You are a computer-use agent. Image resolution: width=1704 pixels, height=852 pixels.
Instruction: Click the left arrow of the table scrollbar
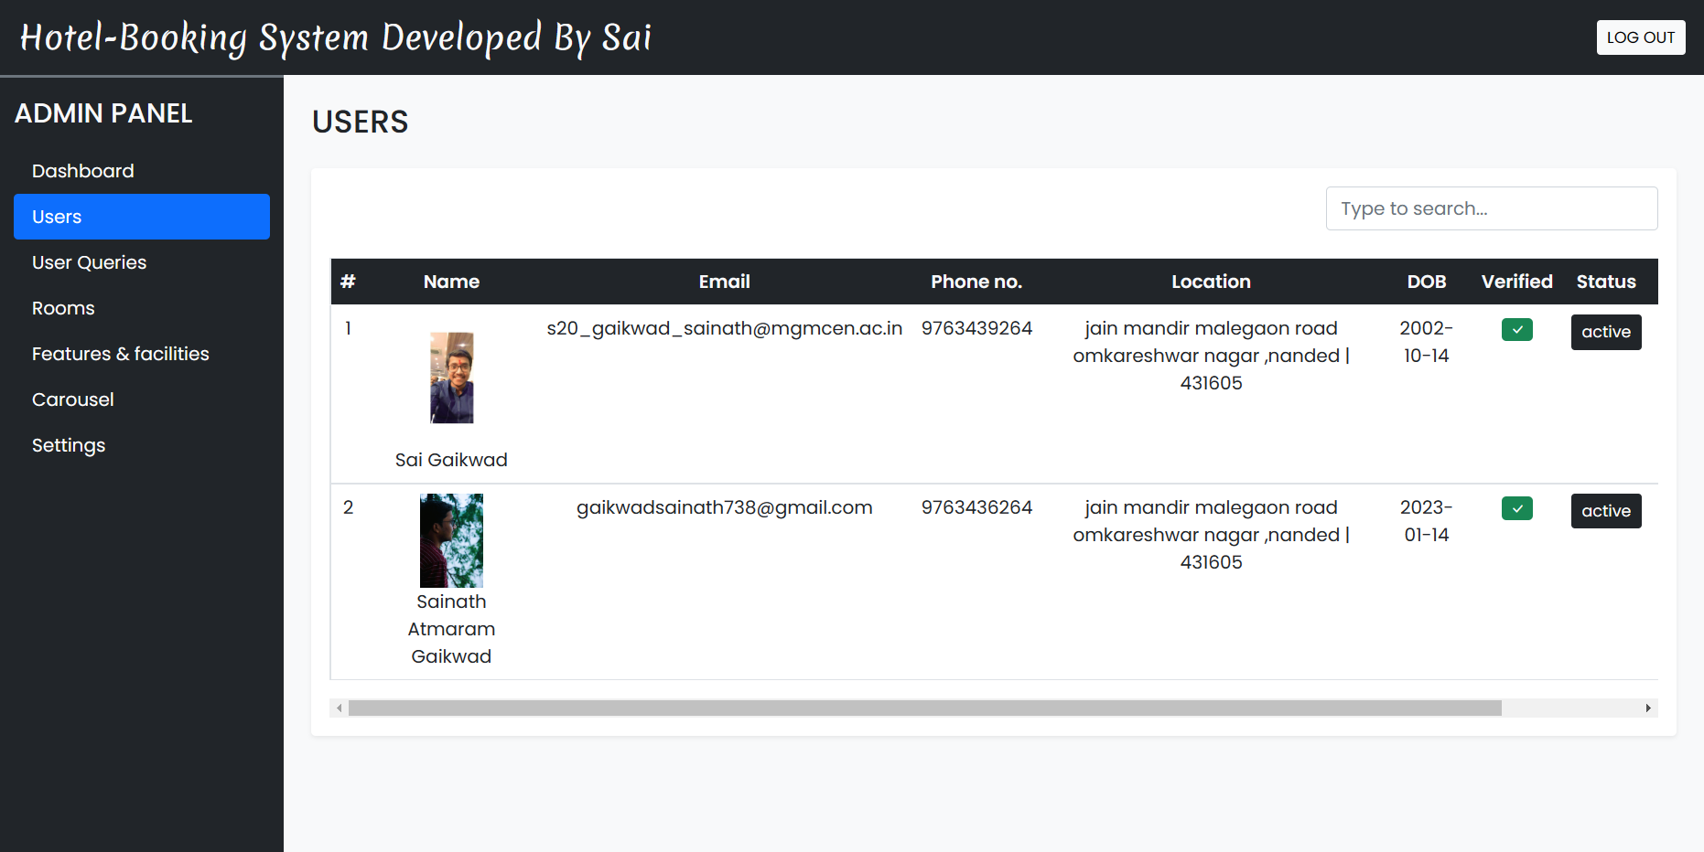pos(339,708)
